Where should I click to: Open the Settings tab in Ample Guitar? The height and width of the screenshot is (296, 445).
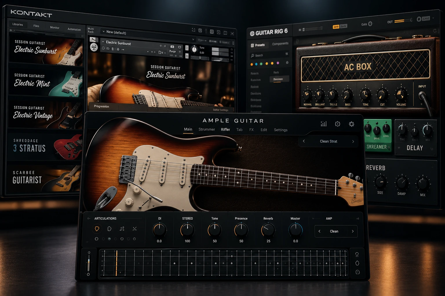(x=281, y=130)
